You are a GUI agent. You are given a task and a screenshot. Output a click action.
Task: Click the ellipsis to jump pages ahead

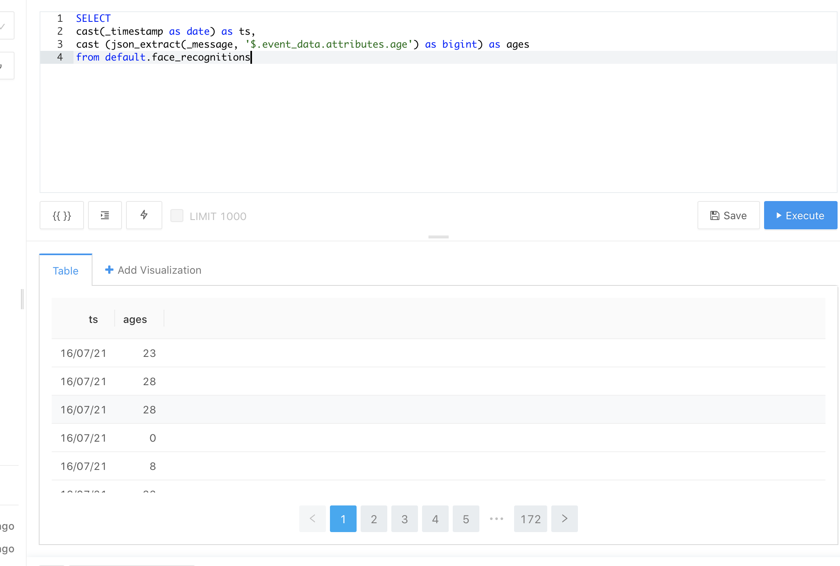(497, 519)
